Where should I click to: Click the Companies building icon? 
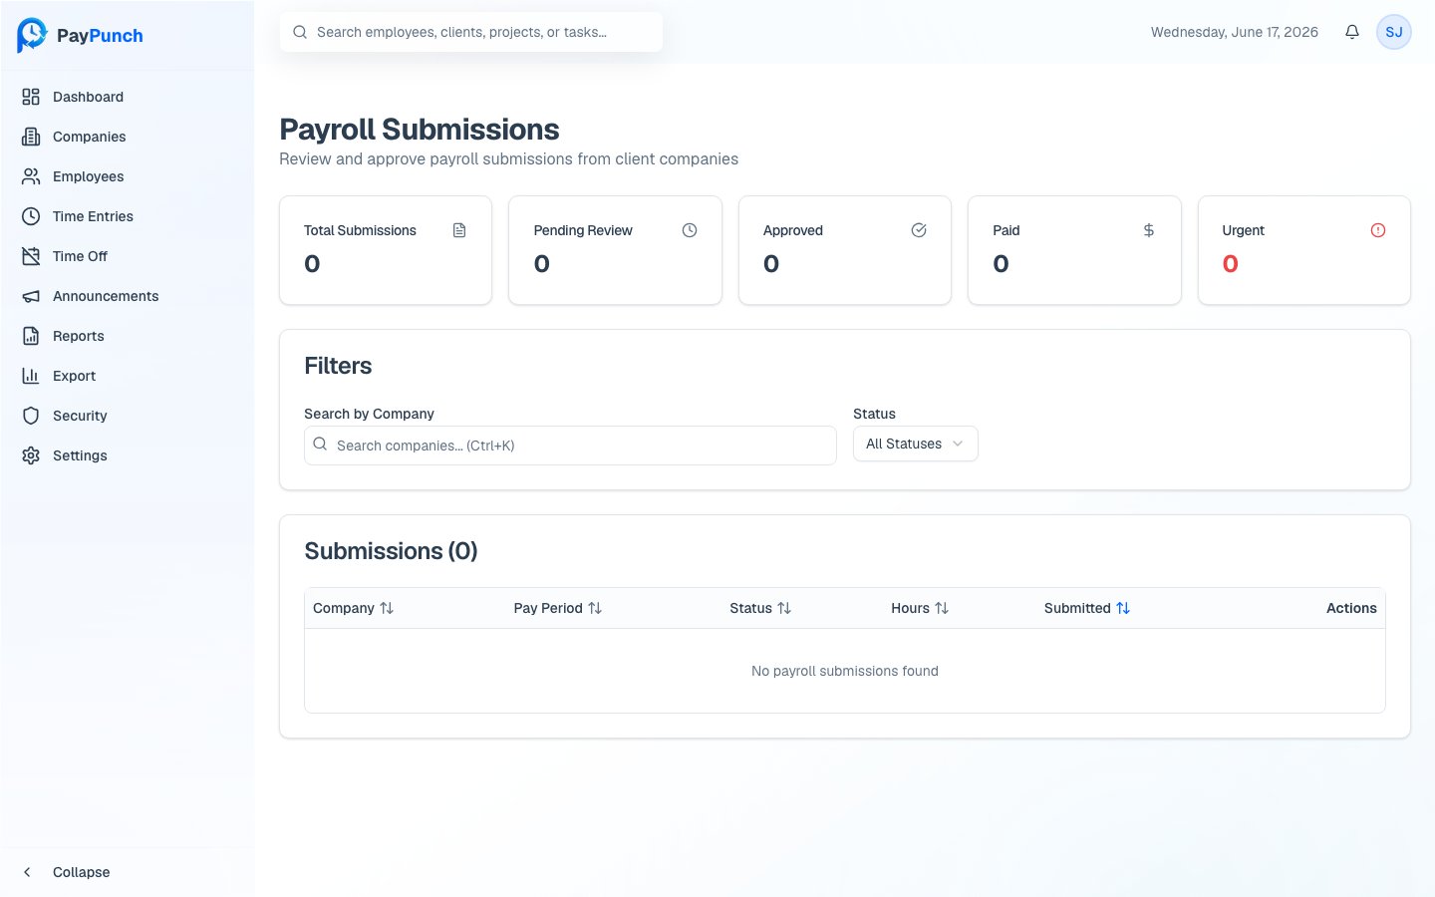31,137
